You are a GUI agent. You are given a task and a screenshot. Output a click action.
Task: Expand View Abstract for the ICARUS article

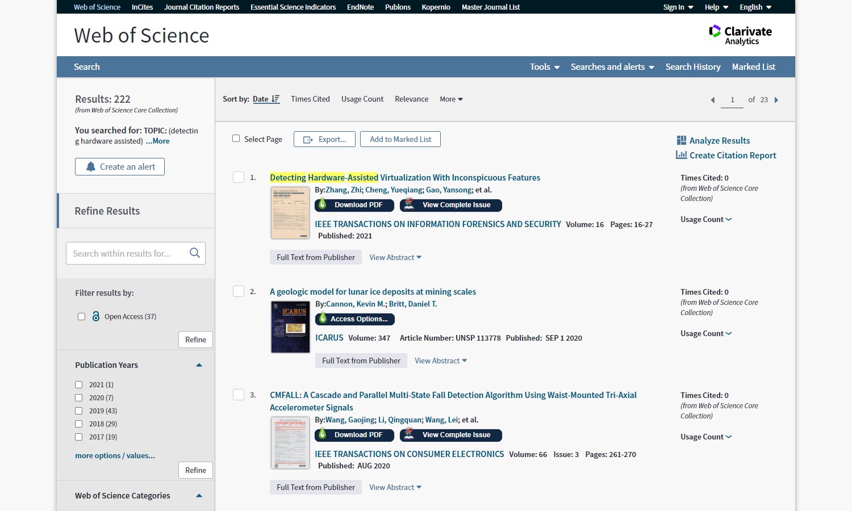click(x=441, y=361)
